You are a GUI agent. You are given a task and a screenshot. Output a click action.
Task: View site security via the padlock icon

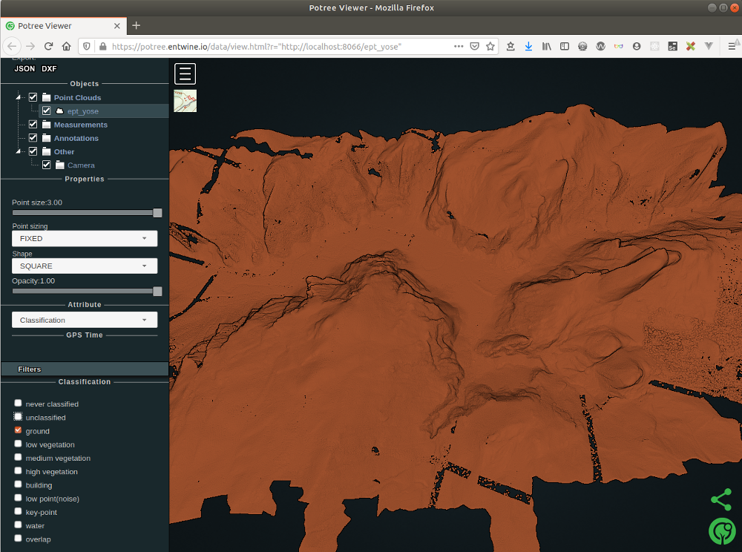coord(102,46)
